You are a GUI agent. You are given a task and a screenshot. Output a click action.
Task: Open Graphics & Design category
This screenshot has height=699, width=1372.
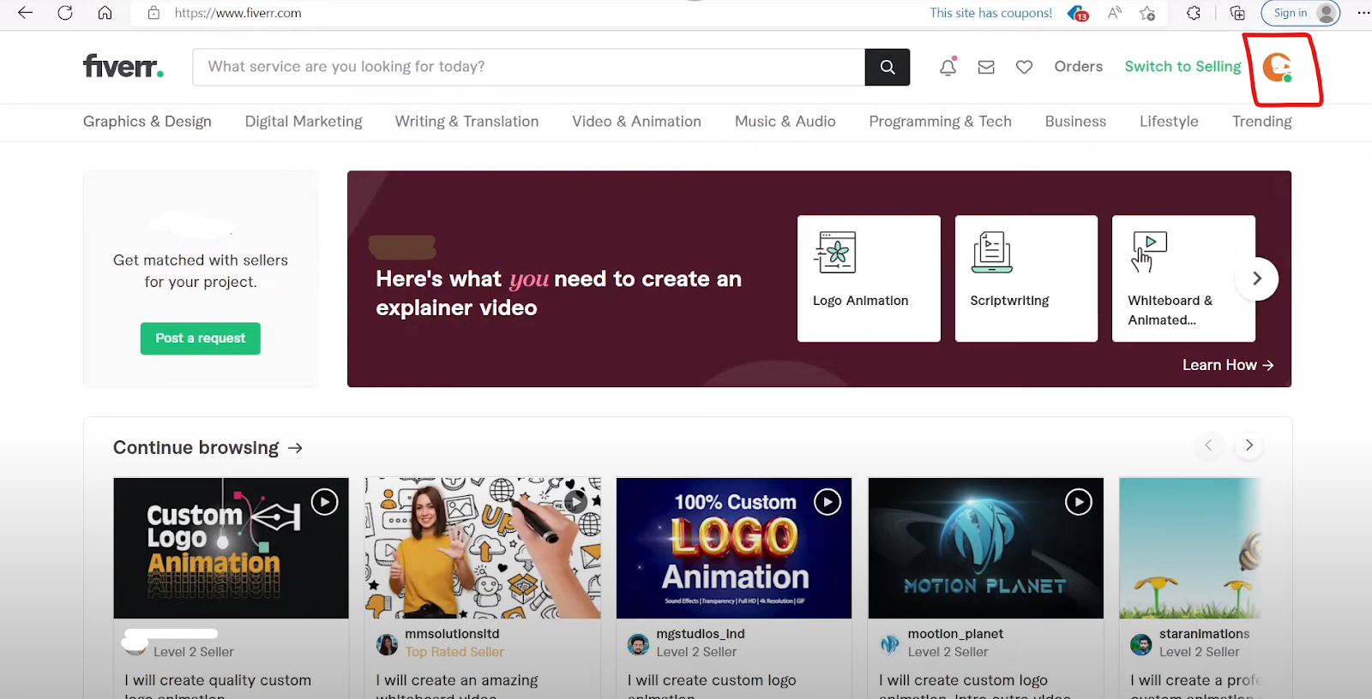click(147, 122)
